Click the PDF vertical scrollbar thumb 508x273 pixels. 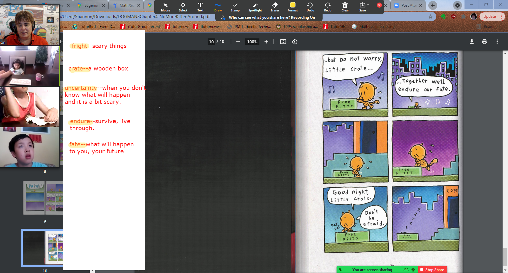pyautogui.click(x=505, y=257)
